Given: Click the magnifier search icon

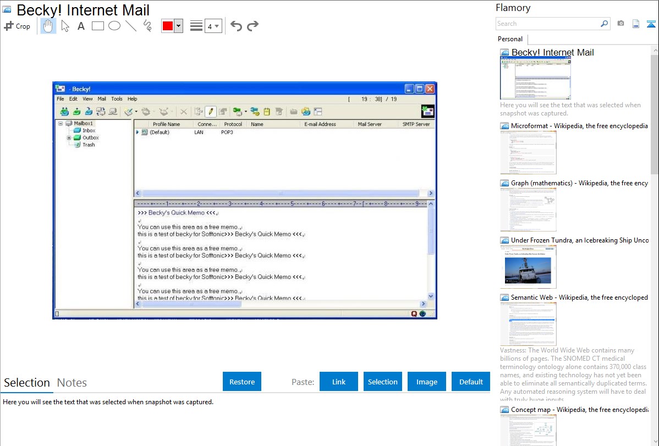Looking at the screenshot, I should click(x=605, y=24).
